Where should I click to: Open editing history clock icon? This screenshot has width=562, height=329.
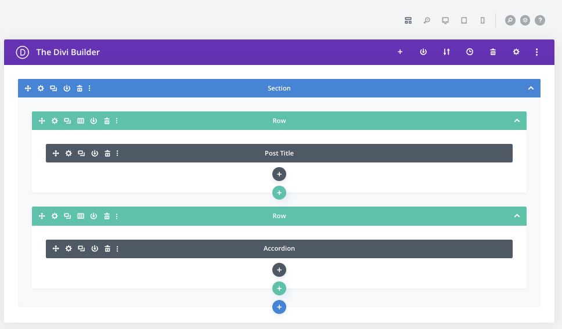[470, 52]
